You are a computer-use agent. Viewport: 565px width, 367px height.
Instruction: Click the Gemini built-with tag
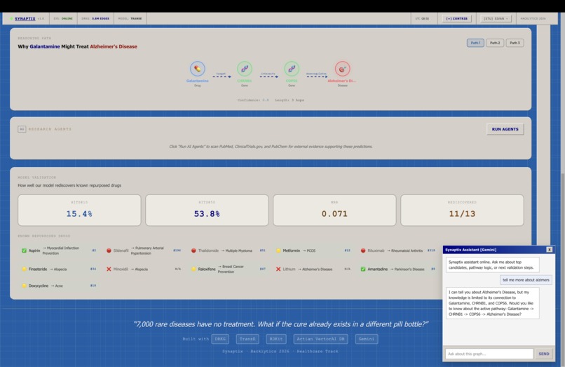click(x=367, y=339)
